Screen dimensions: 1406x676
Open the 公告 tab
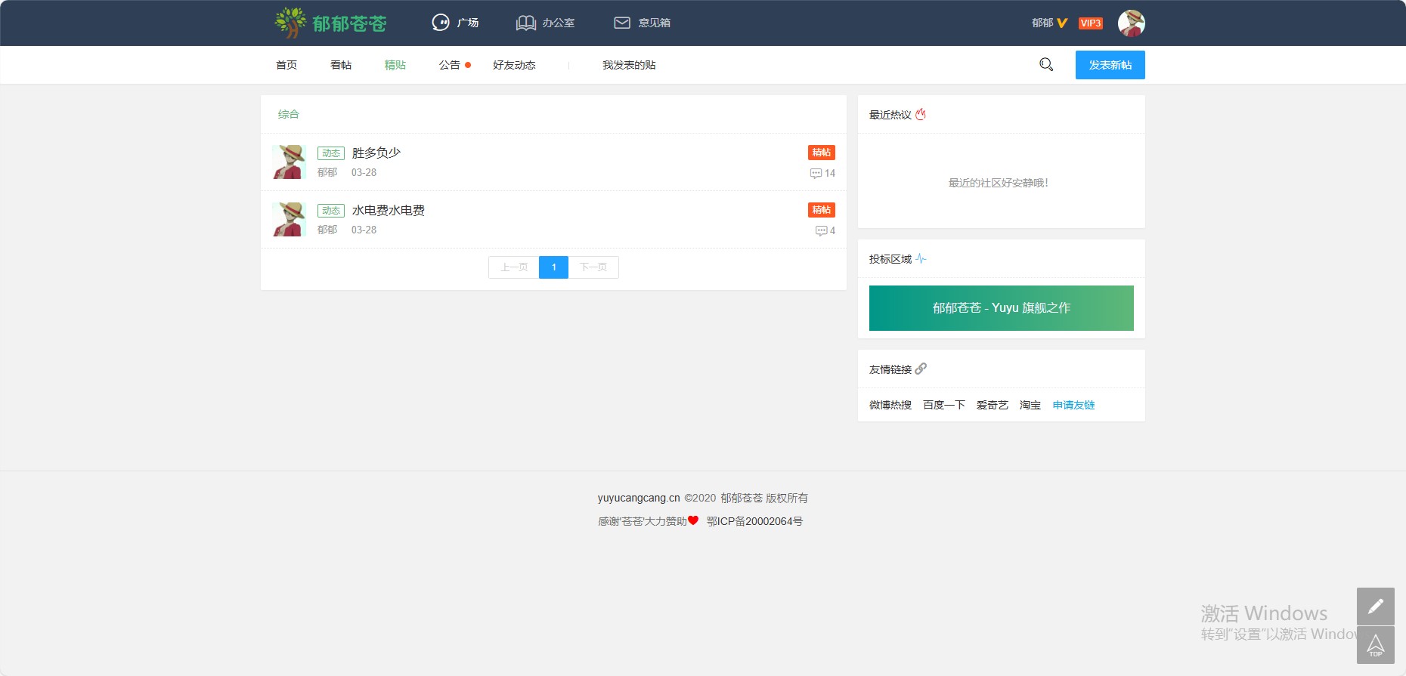[450, 65]
